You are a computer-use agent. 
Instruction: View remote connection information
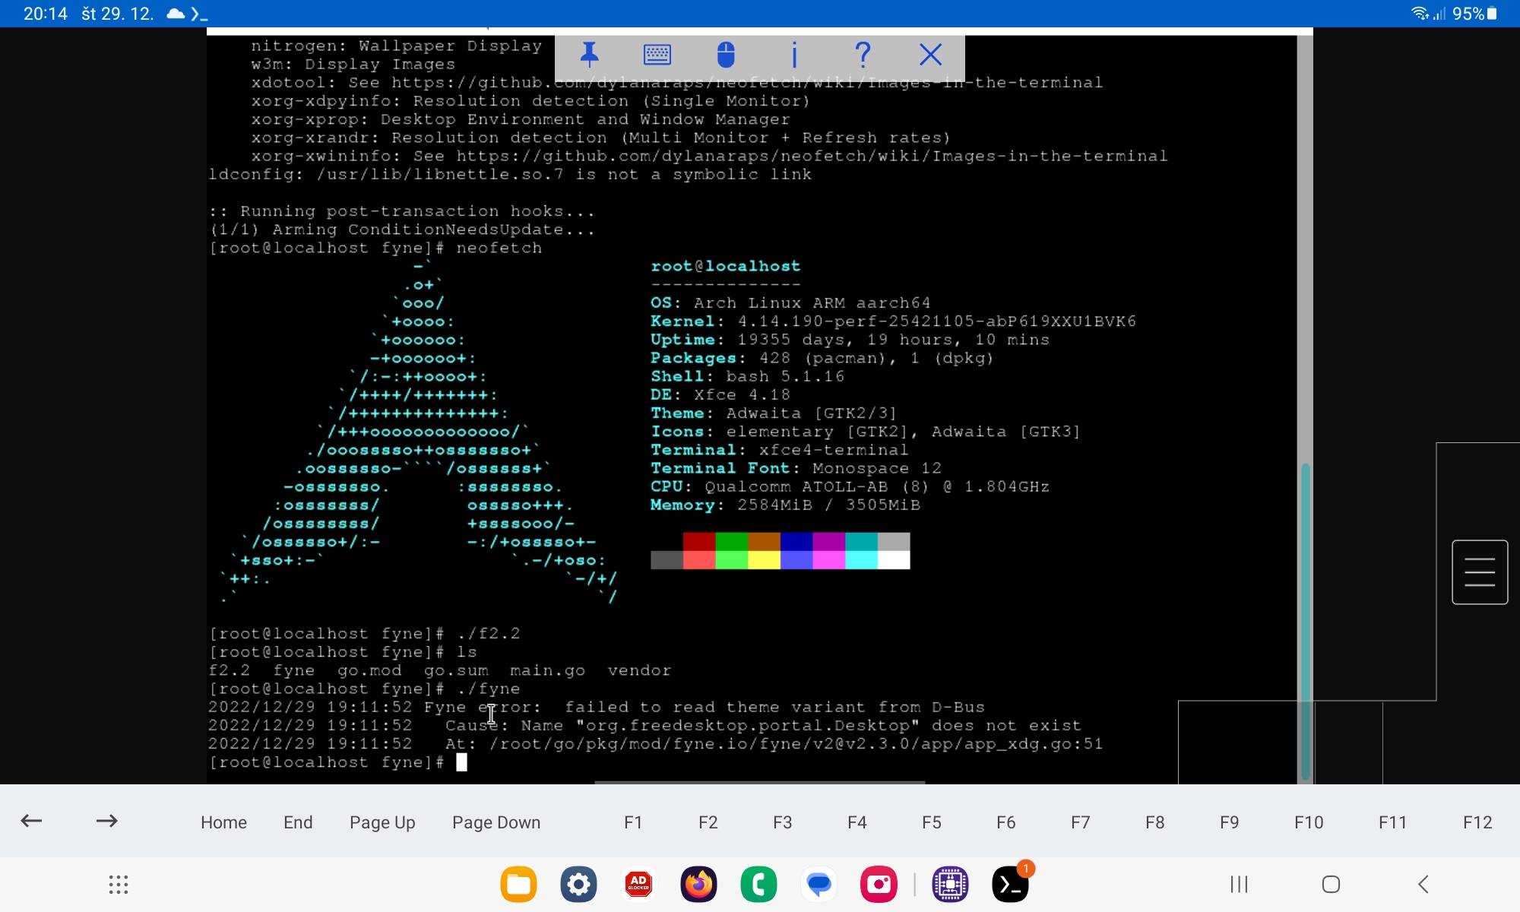[794, 55]
